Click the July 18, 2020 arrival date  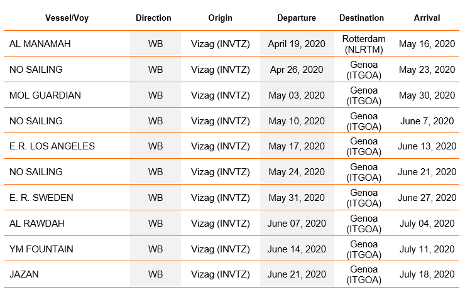(427, 274)
